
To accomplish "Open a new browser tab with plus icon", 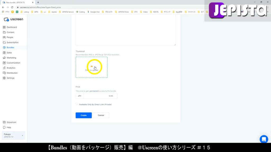I will [x=38, y=2].
